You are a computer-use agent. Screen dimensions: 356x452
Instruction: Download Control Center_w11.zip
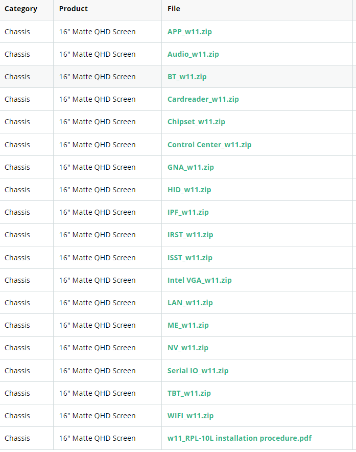click(x=209, y=144)
